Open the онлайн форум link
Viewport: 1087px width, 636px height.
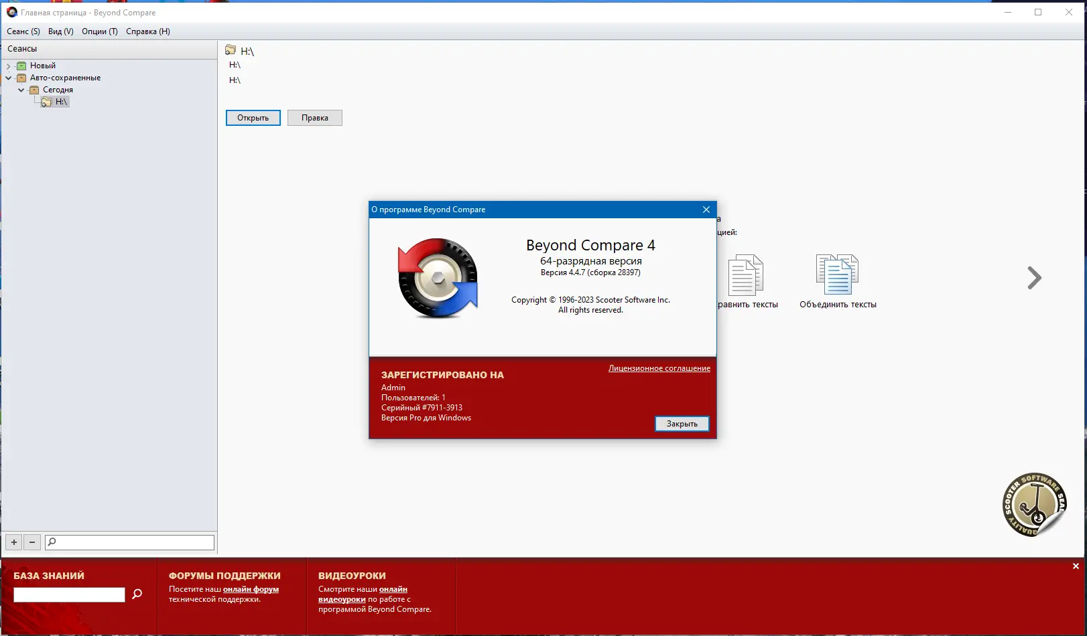[251, 589]
